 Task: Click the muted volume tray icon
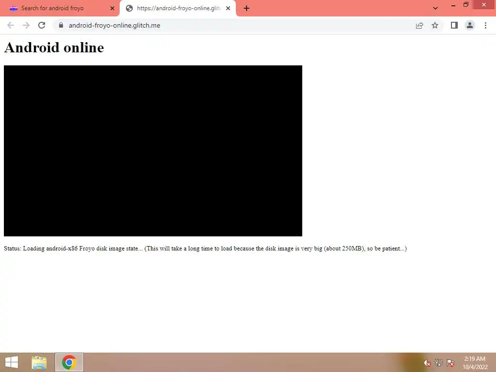(427, 363)
